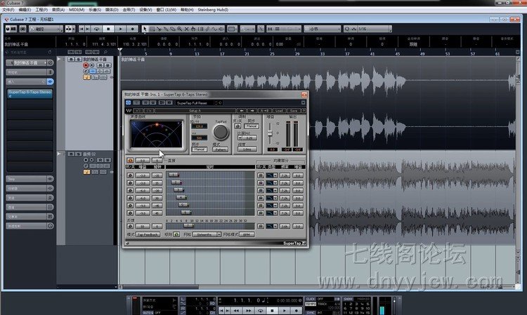Click the SuperTap gain fader
Image resolution: width=527 pixels, height=315 pixels.
[x=270, y=133]
